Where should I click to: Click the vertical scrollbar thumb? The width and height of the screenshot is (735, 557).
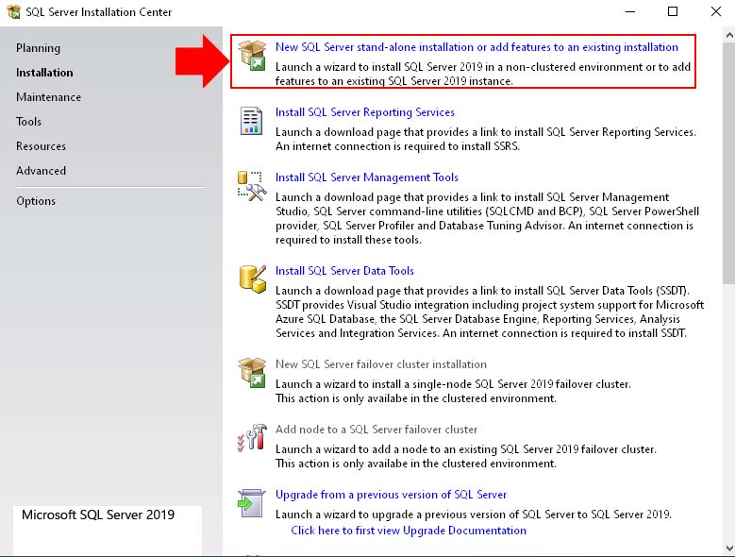[x=729, y=162]
